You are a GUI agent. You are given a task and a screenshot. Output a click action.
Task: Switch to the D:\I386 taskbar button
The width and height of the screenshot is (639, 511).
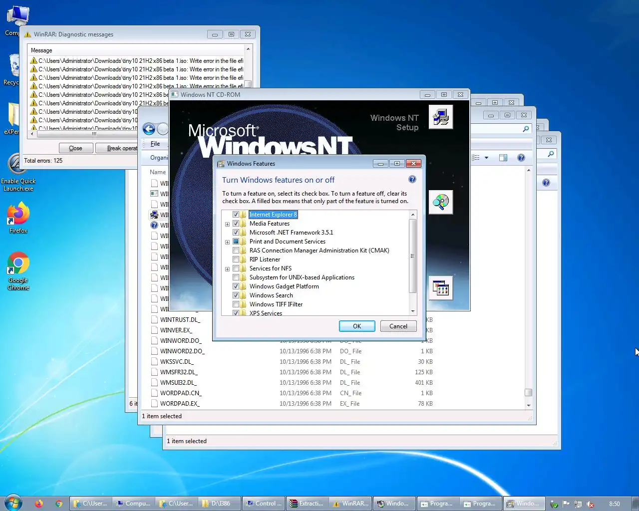[220, 504]
